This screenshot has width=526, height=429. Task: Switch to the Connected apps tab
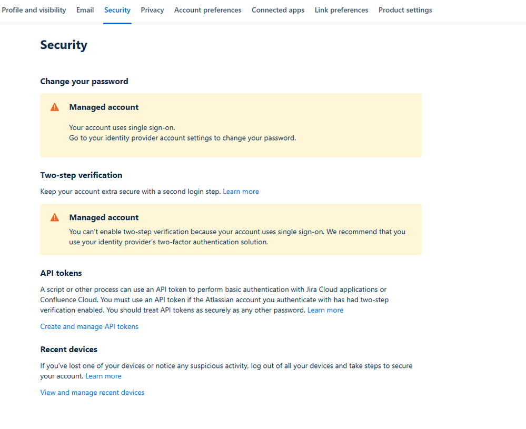[278, 10]
